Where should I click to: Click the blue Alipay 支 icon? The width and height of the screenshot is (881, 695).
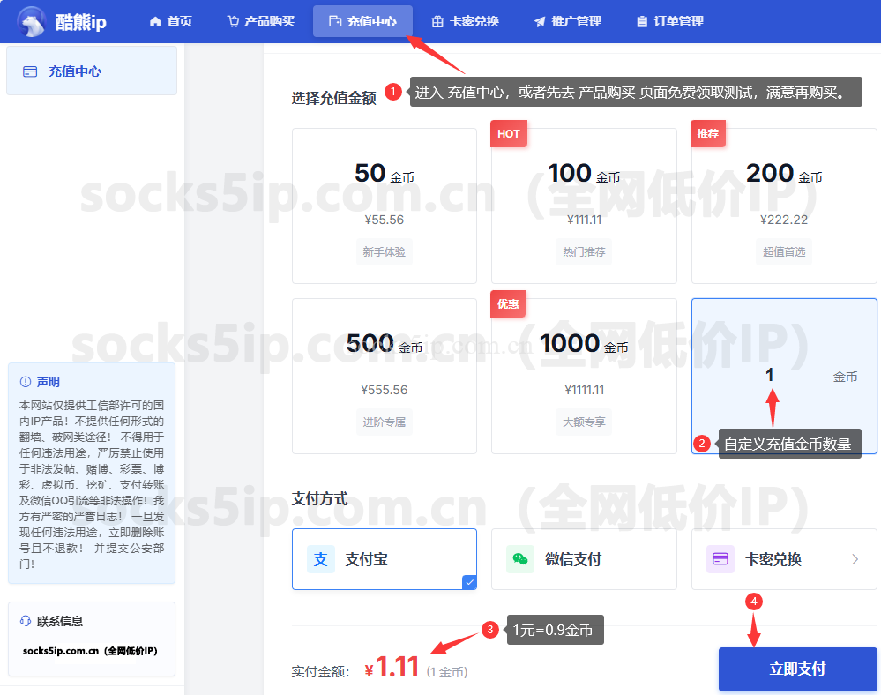[319, 559]
